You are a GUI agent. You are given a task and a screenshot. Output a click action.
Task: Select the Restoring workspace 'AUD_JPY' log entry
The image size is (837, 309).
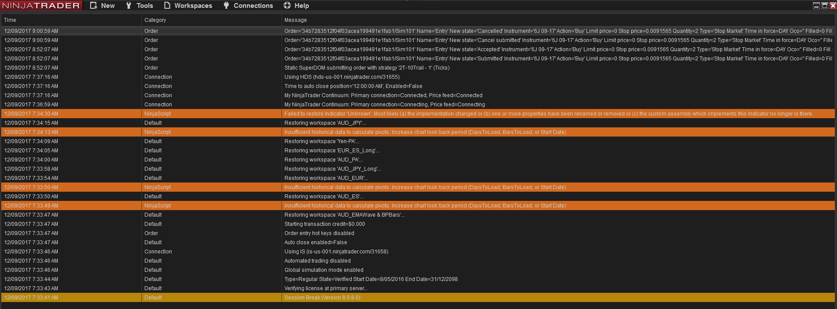[x=325, y=123]
